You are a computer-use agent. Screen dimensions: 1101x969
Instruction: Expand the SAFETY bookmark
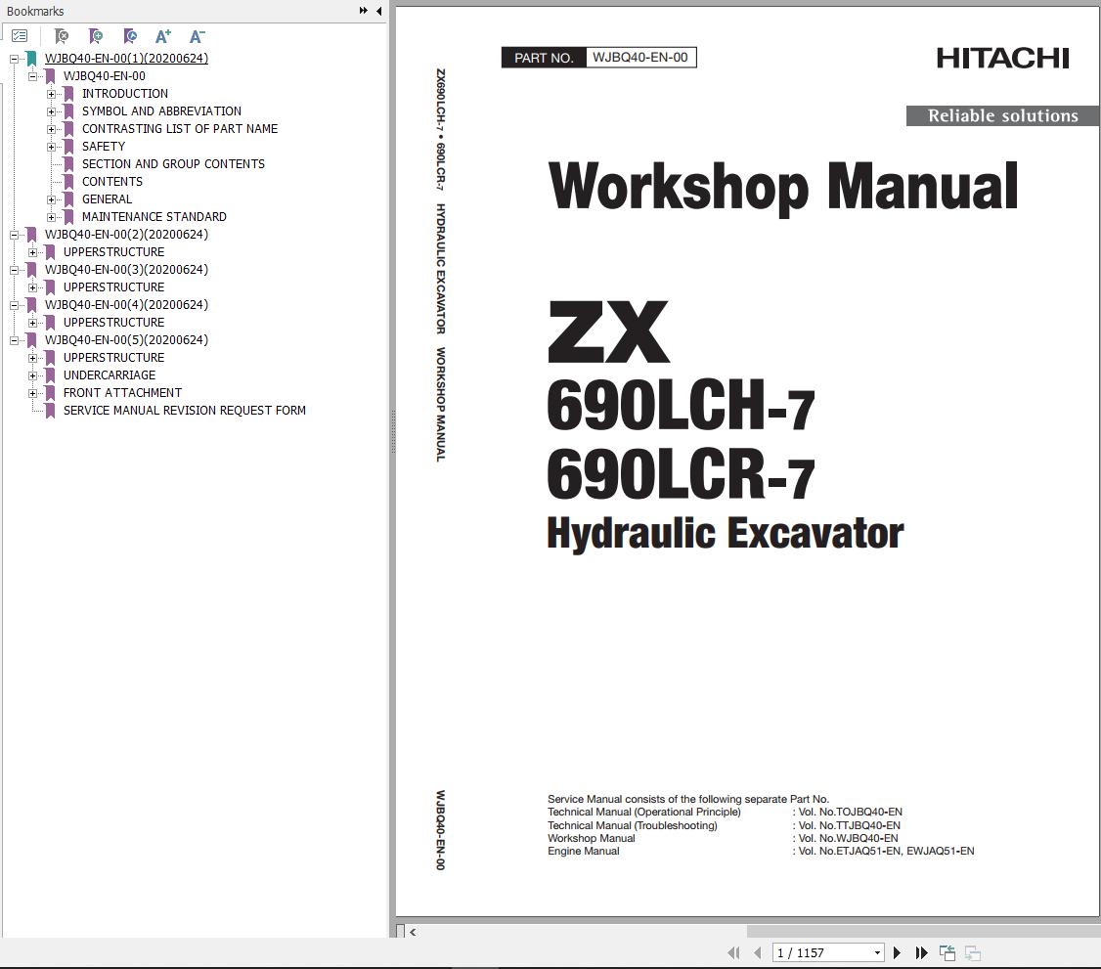[x=51, y=147]
